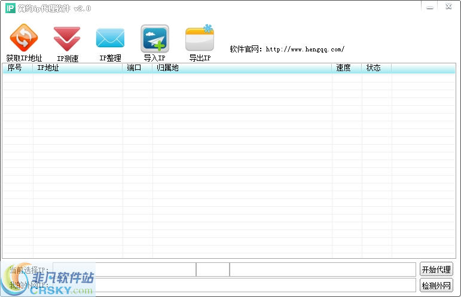Click the 导出IP export icon
The width and height of the screenshot is (461, 297).
[200, 38]
